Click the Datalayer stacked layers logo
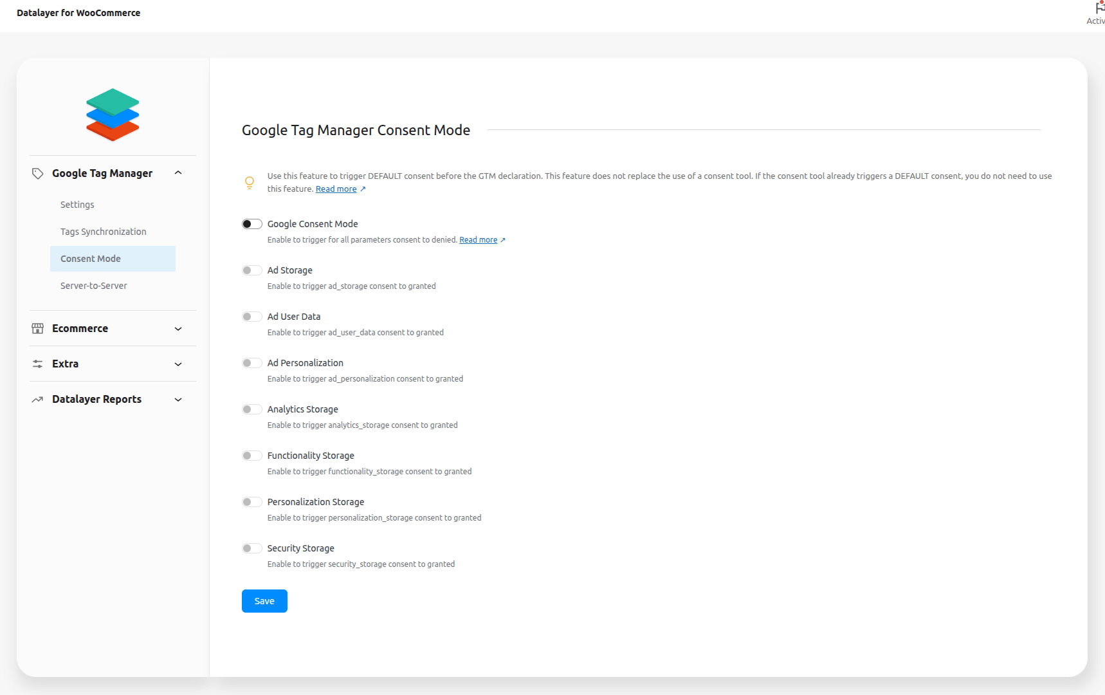1105x695 pixels. pyautogui.click(x=113, y=115)
